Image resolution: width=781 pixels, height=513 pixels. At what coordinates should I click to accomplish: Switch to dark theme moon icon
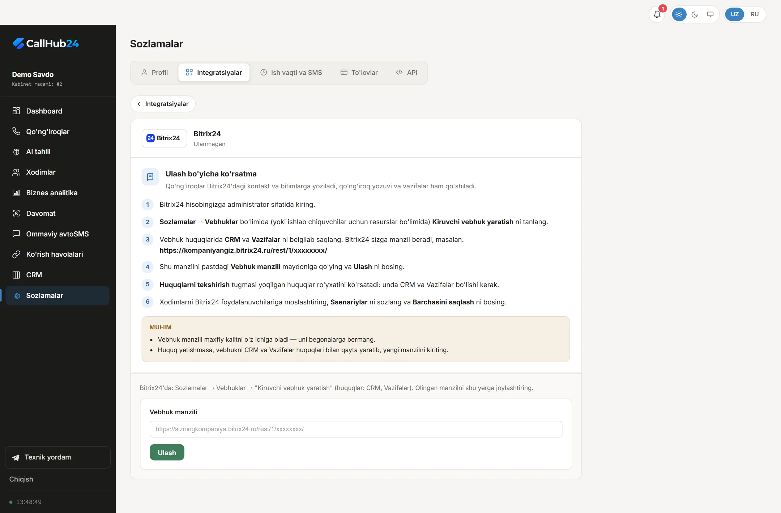point(695,14)
